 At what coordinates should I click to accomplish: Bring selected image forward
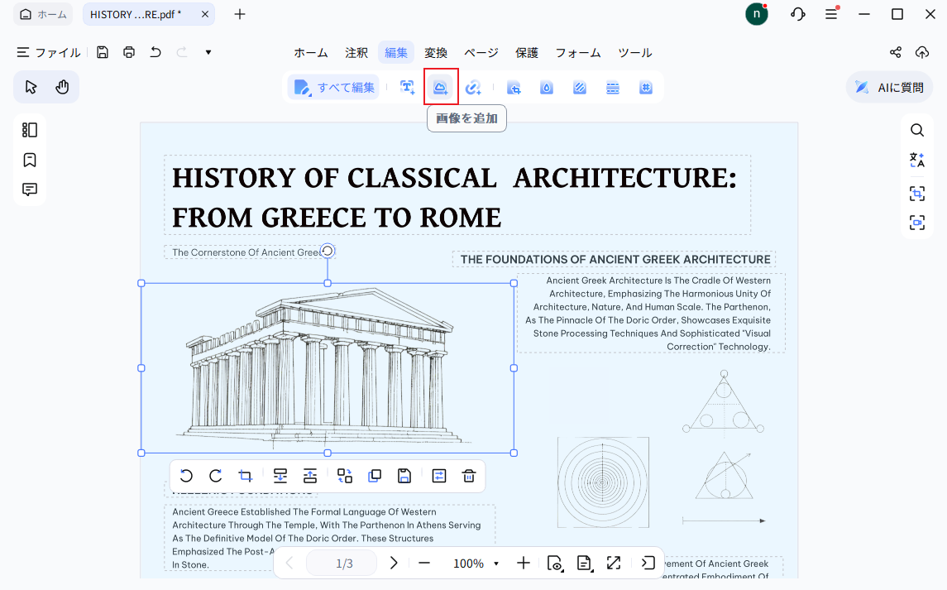310,476
